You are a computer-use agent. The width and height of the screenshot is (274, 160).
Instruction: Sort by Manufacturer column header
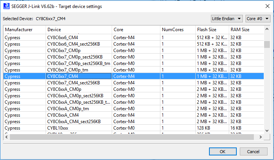coord(24,30)
